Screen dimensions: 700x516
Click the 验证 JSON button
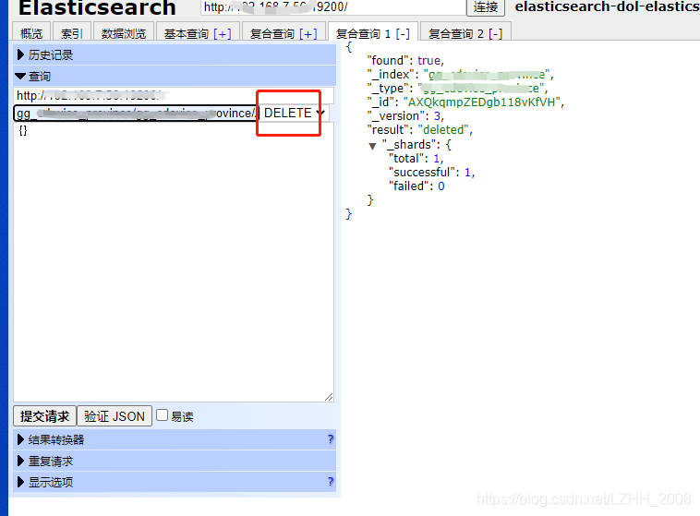click(x=115, y=416)
